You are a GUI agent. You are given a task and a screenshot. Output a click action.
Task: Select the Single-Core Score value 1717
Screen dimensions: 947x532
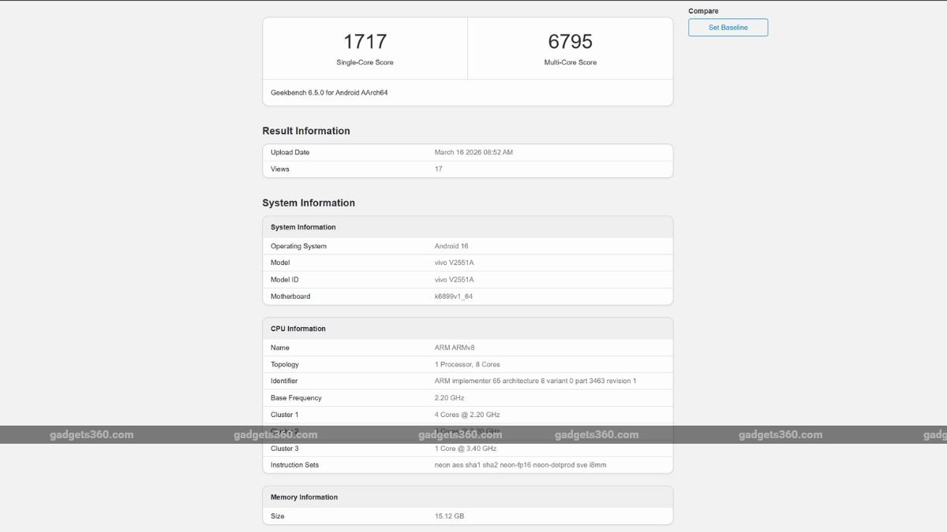pyautogui.click(x=365, y=41)
